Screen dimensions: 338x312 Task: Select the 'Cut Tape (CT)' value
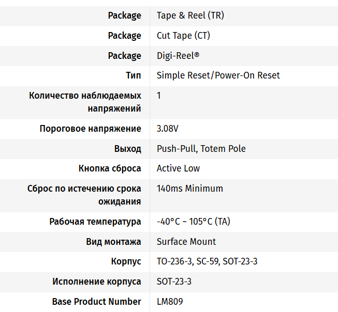click(x=183, y=36)
